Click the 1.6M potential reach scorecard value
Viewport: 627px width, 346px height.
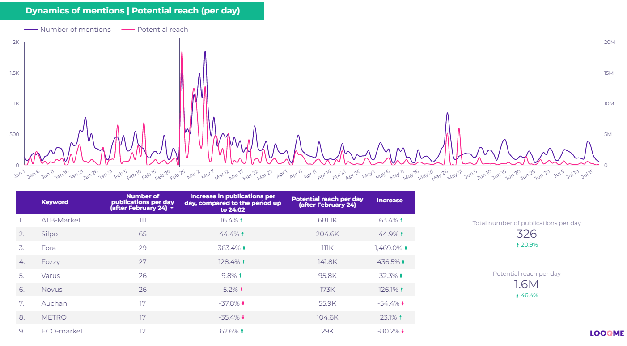[526, 284]
